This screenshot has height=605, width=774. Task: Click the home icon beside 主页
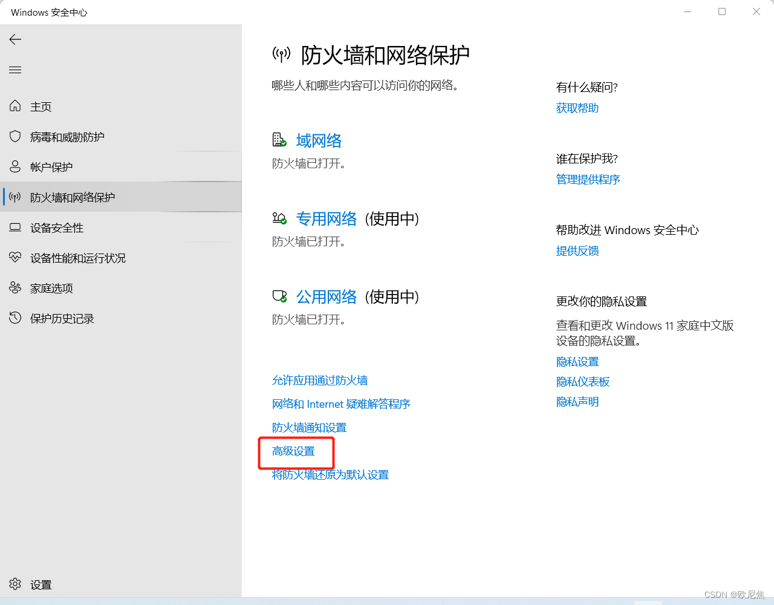(x=15, y=106)
